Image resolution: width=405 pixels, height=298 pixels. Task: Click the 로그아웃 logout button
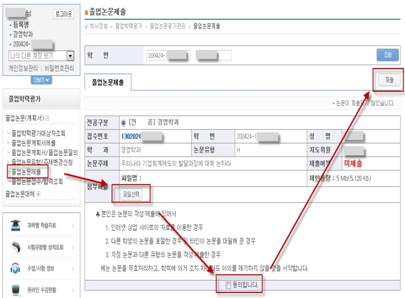pos(65,13)
